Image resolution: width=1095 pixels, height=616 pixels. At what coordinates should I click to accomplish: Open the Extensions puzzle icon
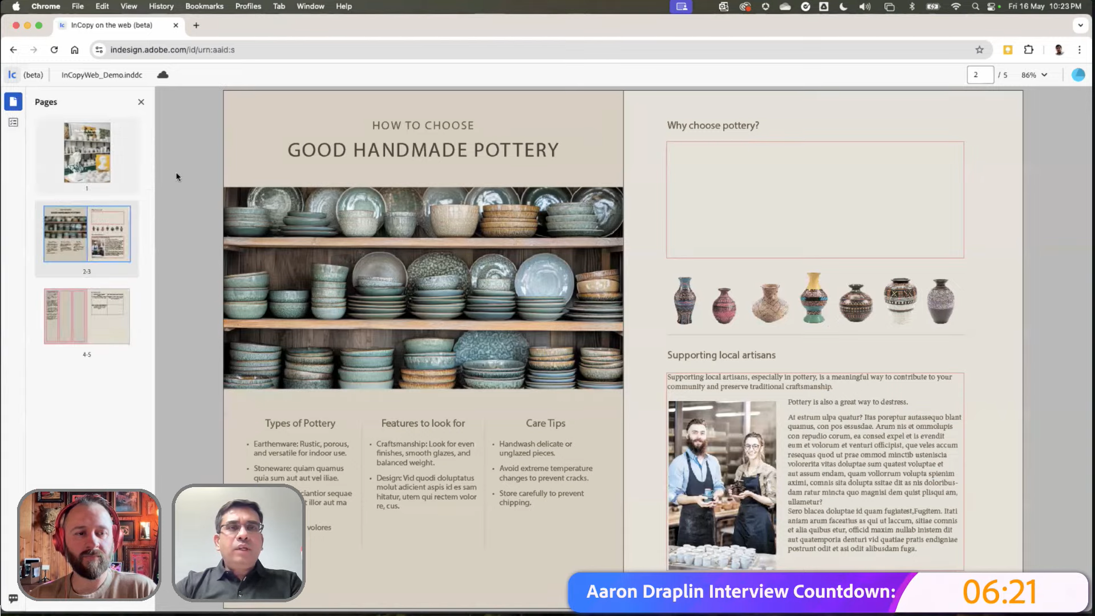point(1029,50)
